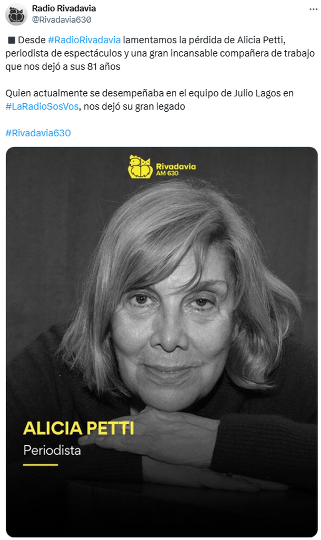This screenshot has width=321, height=540.
Task: Click the 'Rivadavia AM 630' text in image
Action: pos(175,169)
